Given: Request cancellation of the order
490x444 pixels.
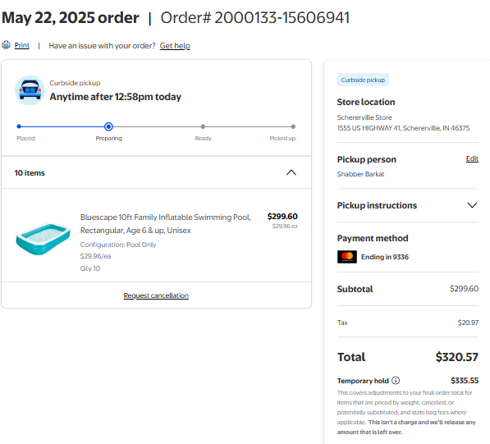Looking at the screenshot, I should 156,295.
